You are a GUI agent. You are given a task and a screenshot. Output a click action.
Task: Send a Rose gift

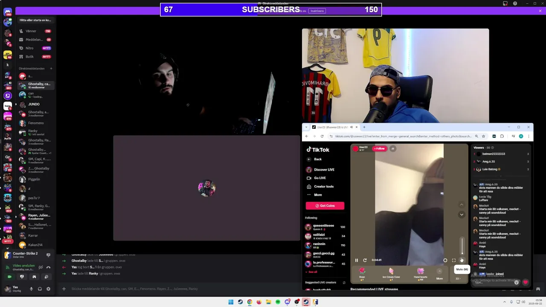[362, 273]
